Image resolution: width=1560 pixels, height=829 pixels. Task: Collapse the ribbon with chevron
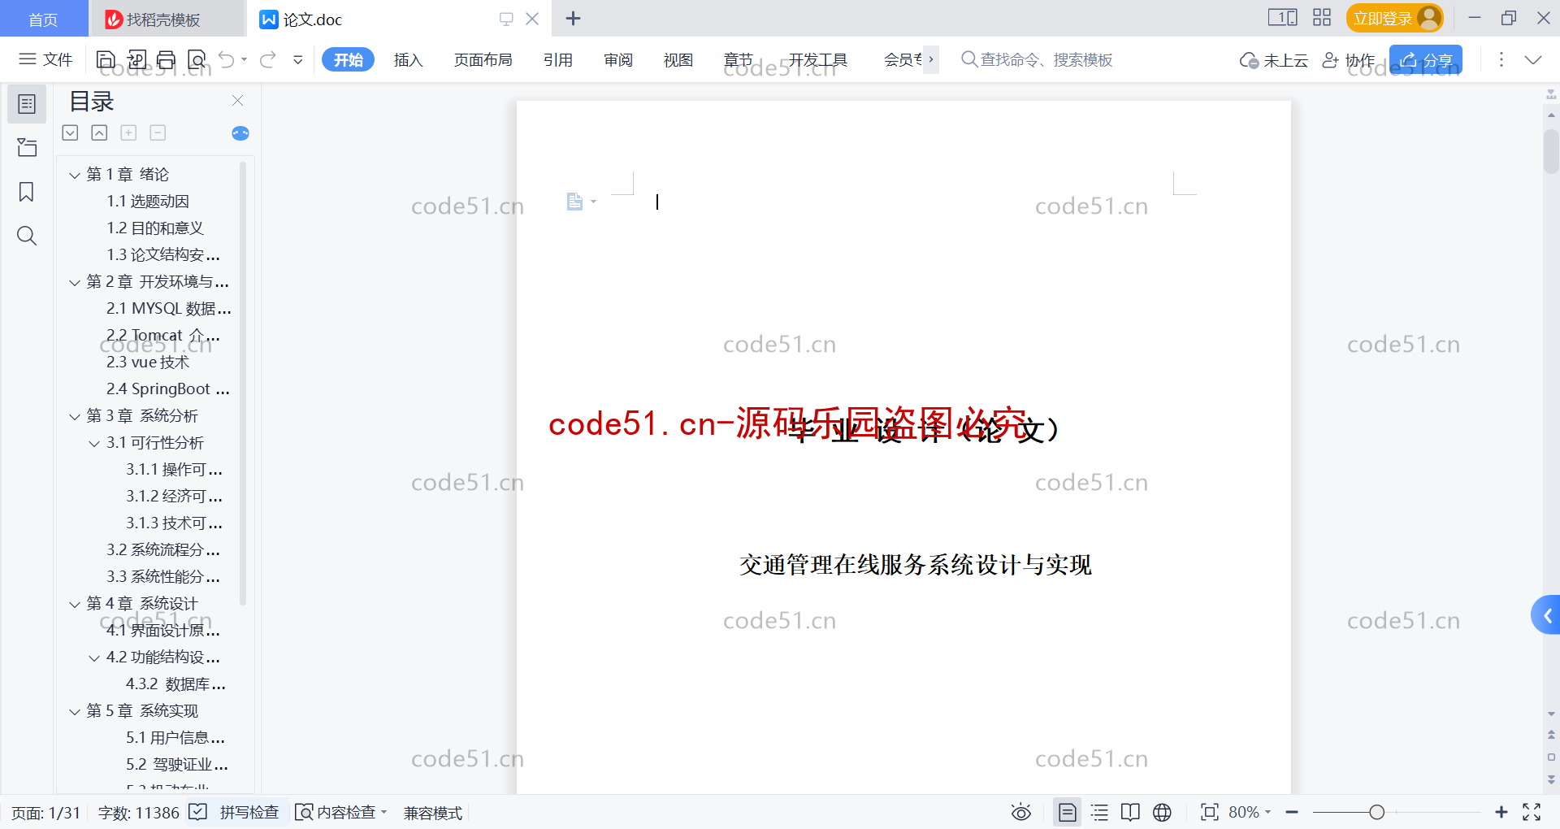pyautogui.click(x=1532, y=59)
